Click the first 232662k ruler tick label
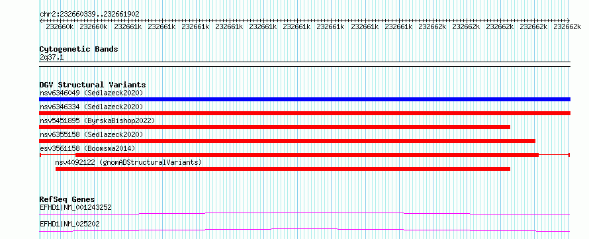 (x=432, y=26)
